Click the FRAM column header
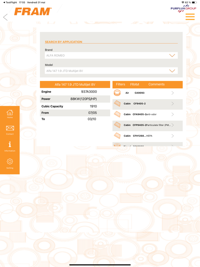200x267 pixels. [134, 84]
